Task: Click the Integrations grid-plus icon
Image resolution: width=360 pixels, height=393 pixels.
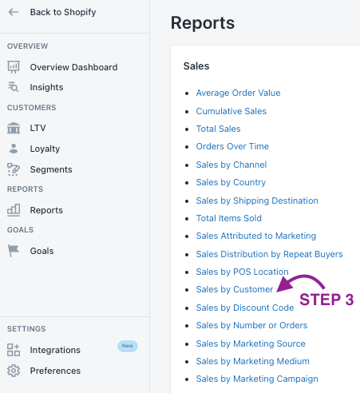Action: [14, 350]
